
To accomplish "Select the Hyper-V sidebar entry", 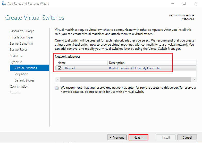I will click(x=16, y=62).
